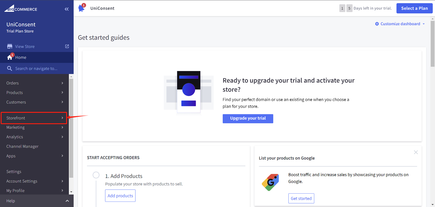Click the Days left in your trial text
The height and width of the screenshot is (207, 435).
(x=372, y=8)
